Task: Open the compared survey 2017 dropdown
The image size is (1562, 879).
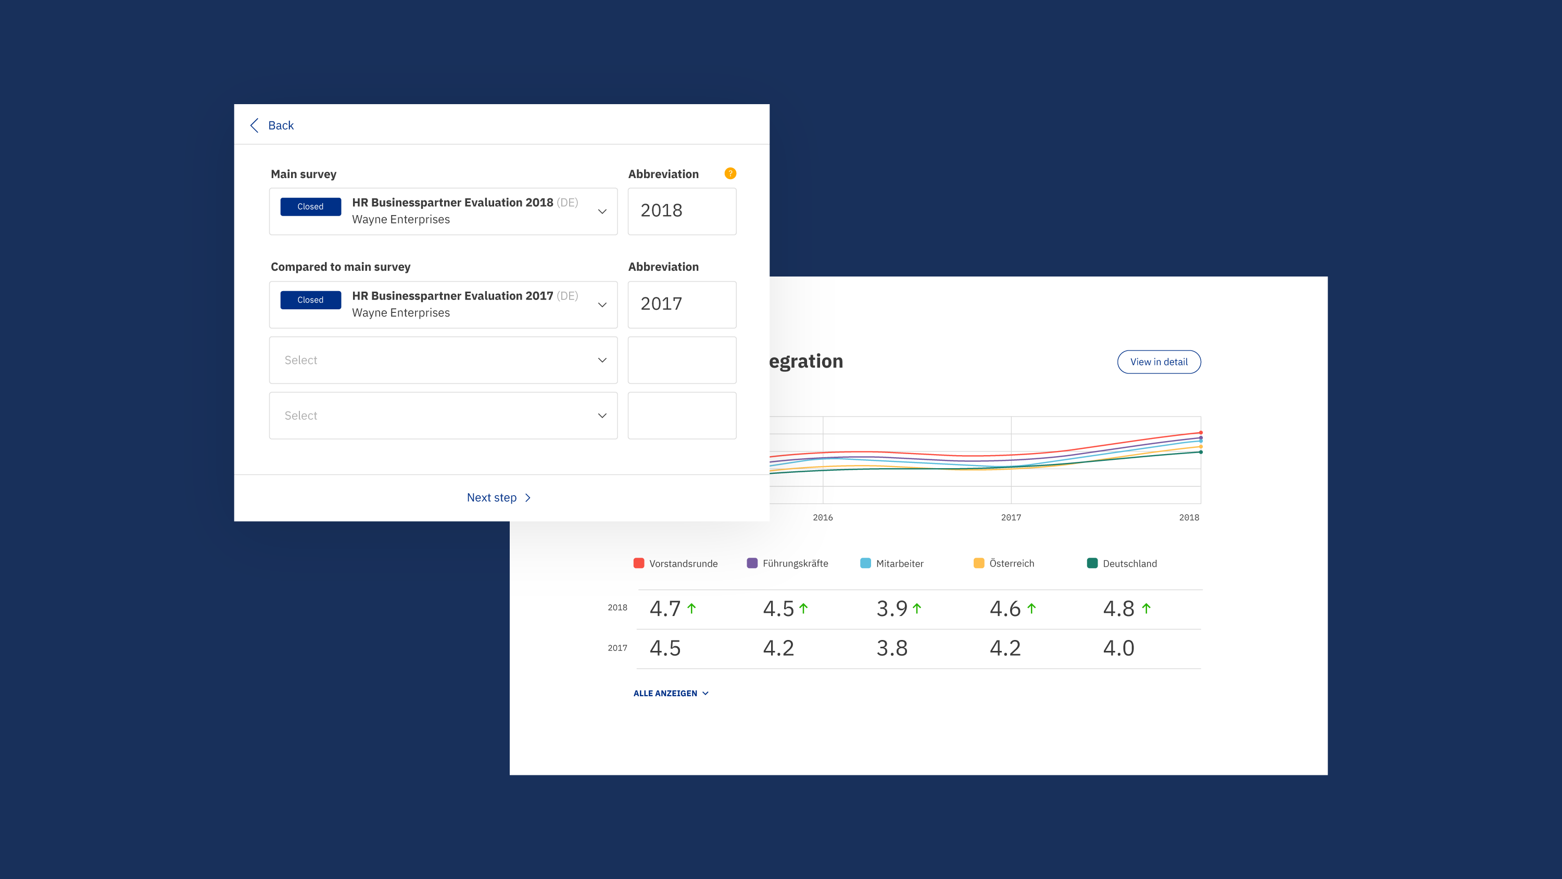Action: tap(443, 305)
